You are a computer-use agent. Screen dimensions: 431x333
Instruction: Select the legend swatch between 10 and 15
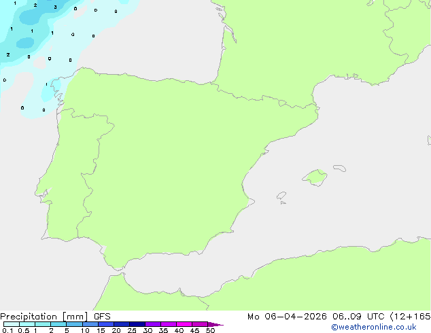90,324
